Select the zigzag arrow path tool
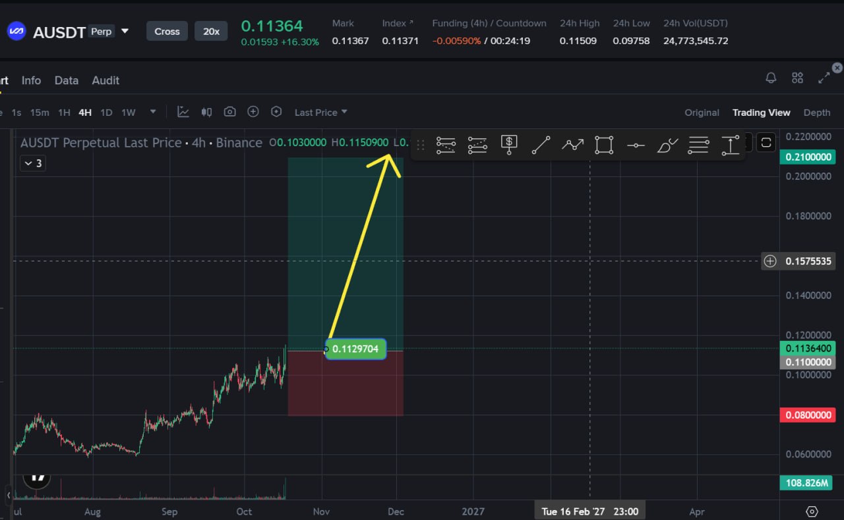 click(x=572, y=145)
